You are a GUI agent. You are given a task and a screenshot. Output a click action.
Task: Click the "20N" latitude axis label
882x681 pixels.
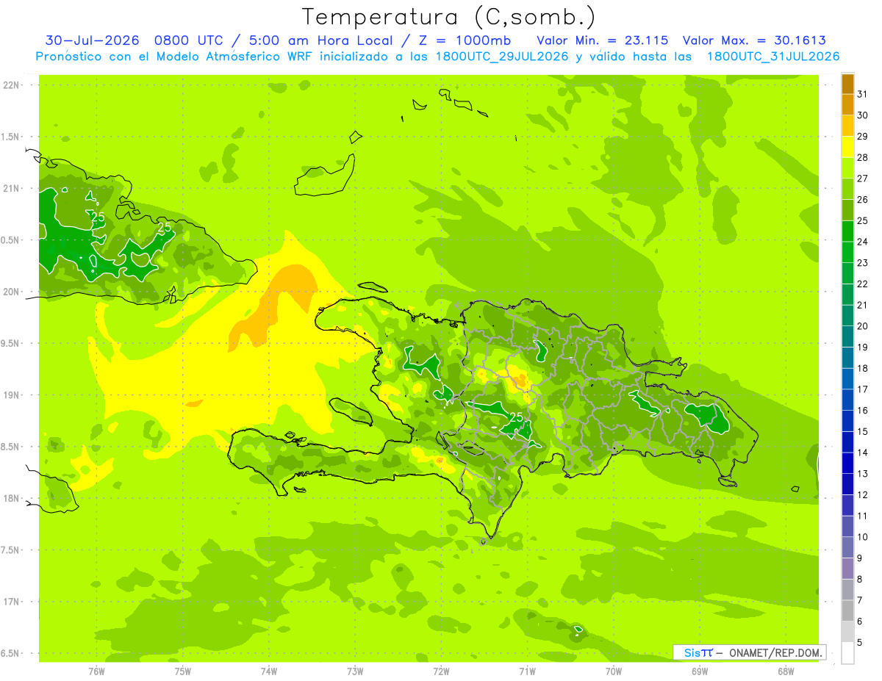(x=12, y=292)
